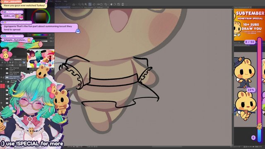
Task: Click the Layer 8 thumbnail
Action: click(x=7, y=69)
